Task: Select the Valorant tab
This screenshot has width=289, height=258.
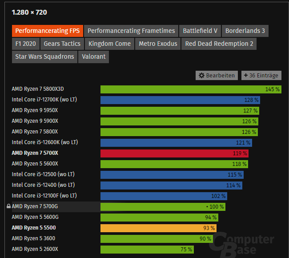Action: [x=94, y=57]
